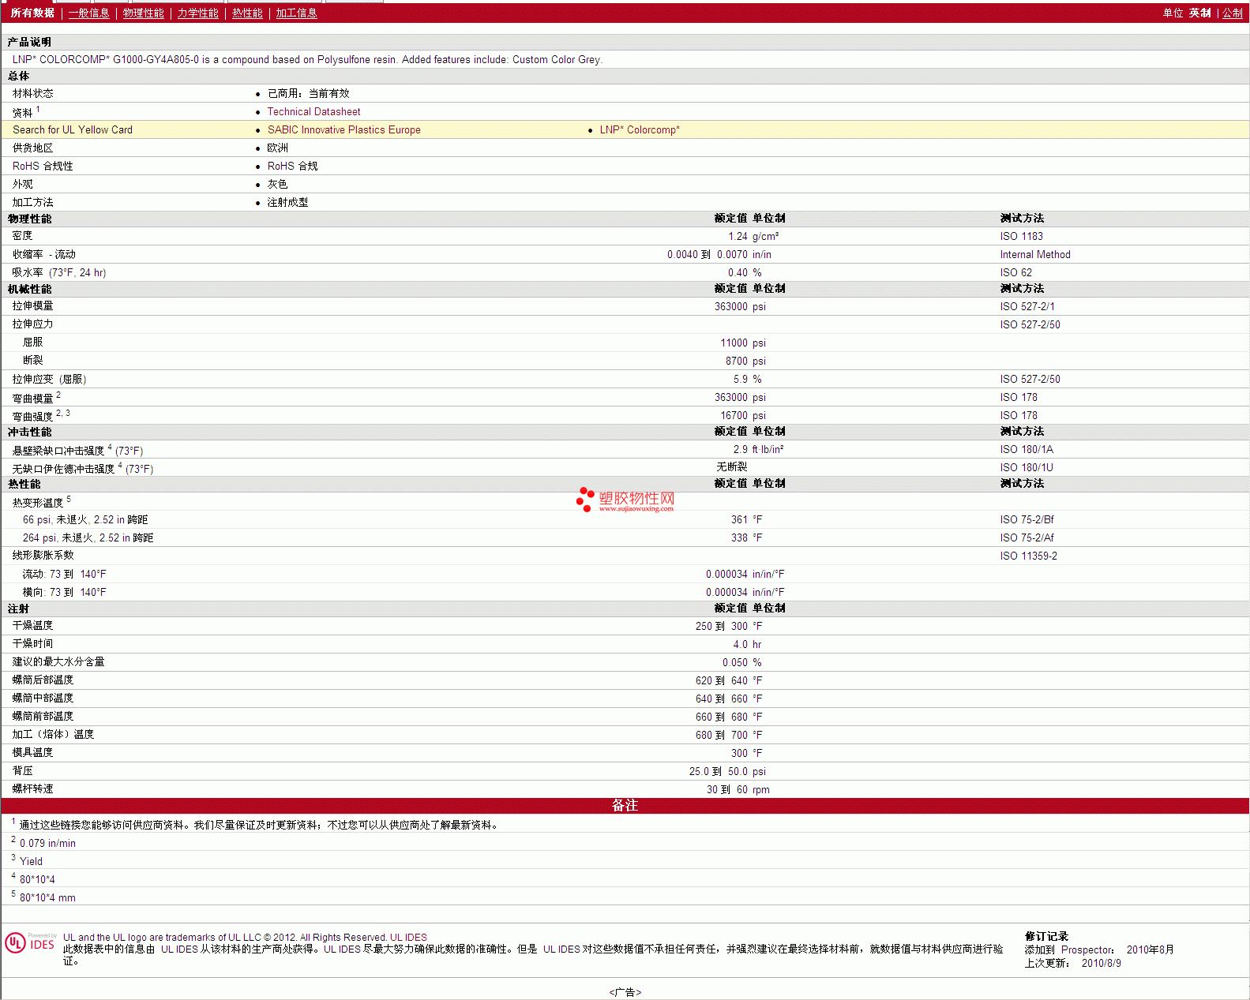1250x1000 pixels.
Task: Click the 干燥温度 row label
Action: click(32, 626)
